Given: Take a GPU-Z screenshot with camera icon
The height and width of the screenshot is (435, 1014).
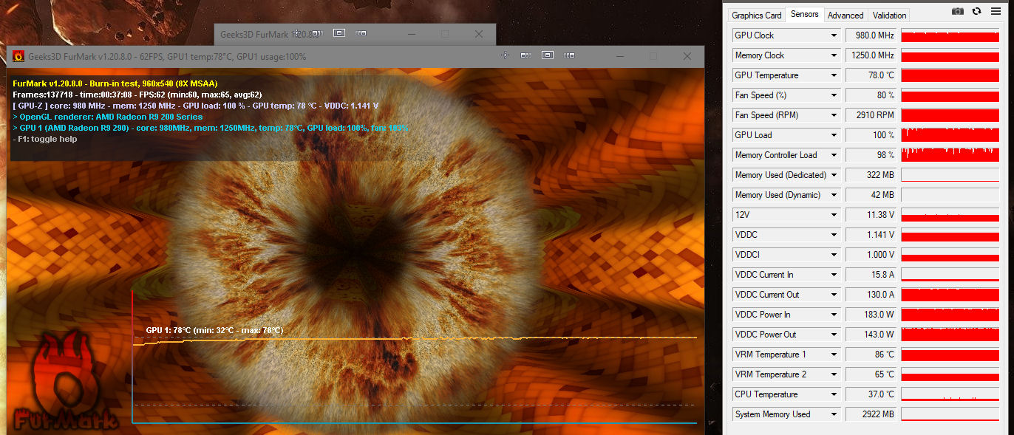Looking at the screenshot, I should point(958,11).
